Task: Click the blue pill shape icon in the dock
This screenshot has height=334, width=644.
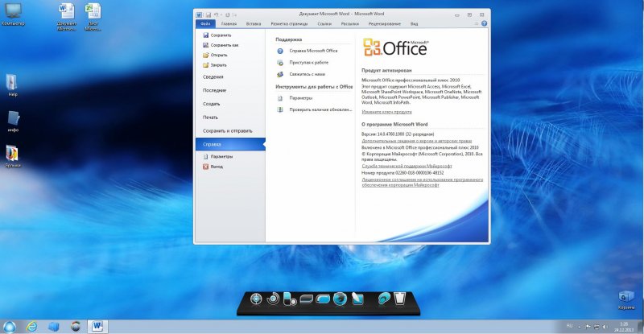Action: point(323,299)
